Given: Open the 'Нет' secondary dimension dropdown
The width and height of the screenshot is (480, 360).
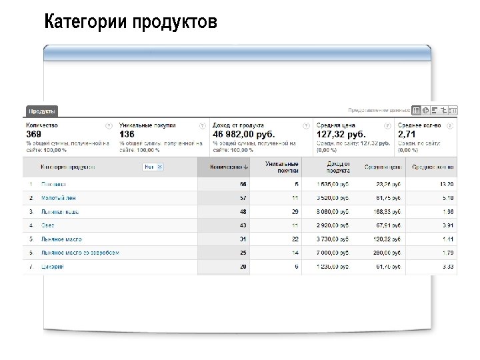Looking at the screenshot, I should pyautogui.click(x=153, y=167).
